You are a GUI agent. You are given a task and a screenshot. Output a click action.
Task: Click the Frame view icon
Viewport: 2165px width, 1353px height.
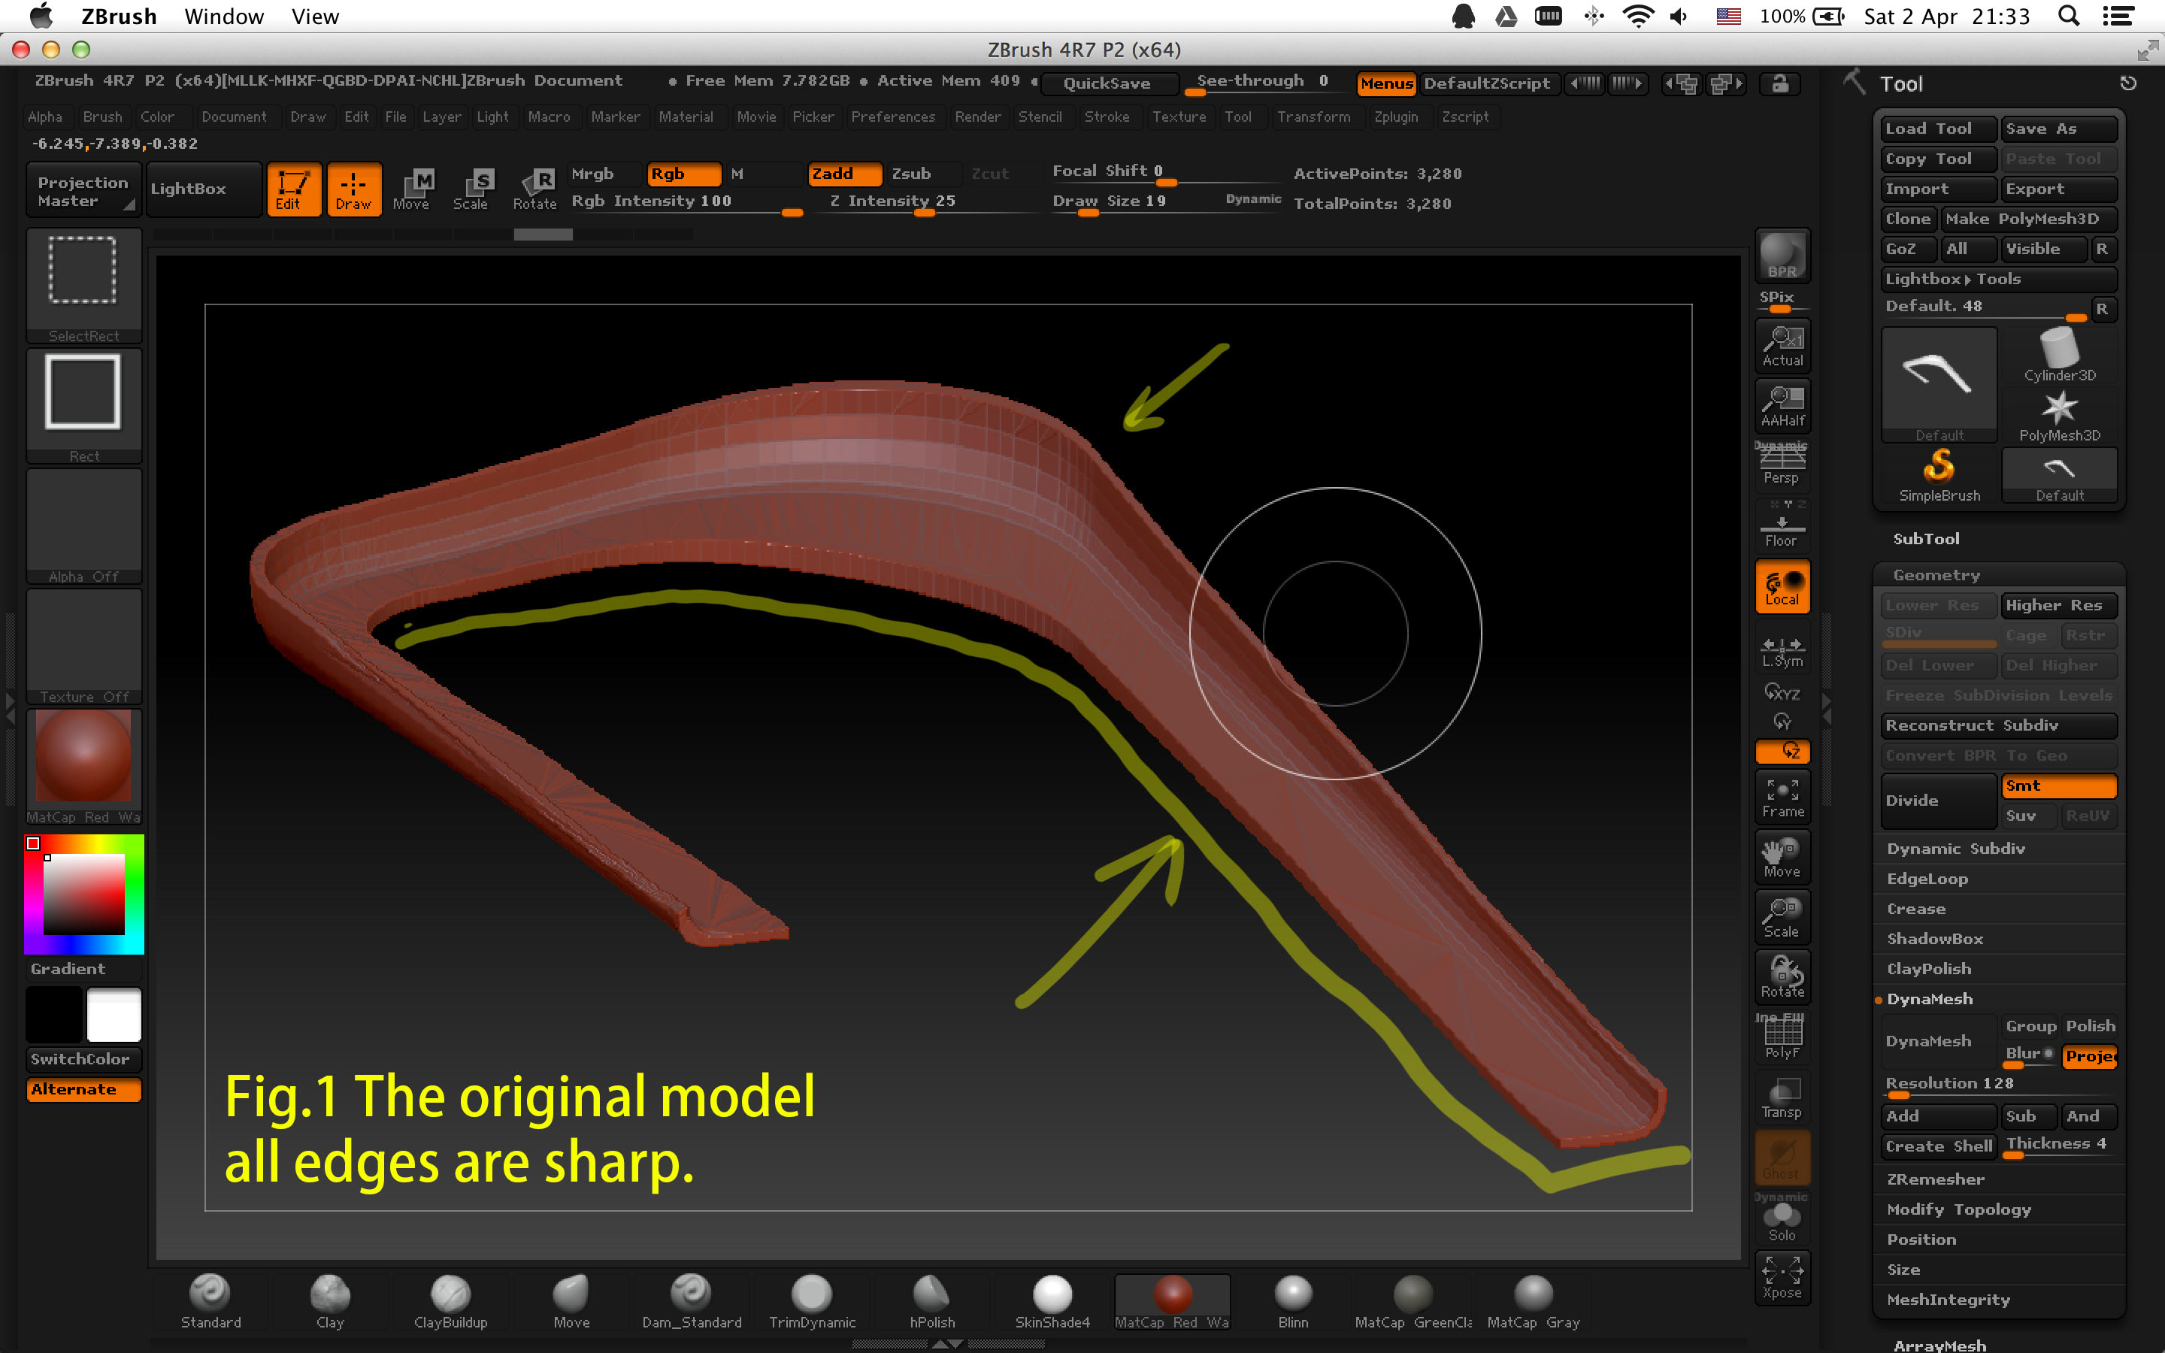click(1782, 797)
